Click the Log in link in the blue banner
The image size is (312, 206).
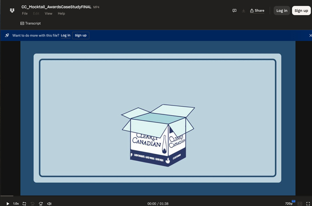[66, 35]
